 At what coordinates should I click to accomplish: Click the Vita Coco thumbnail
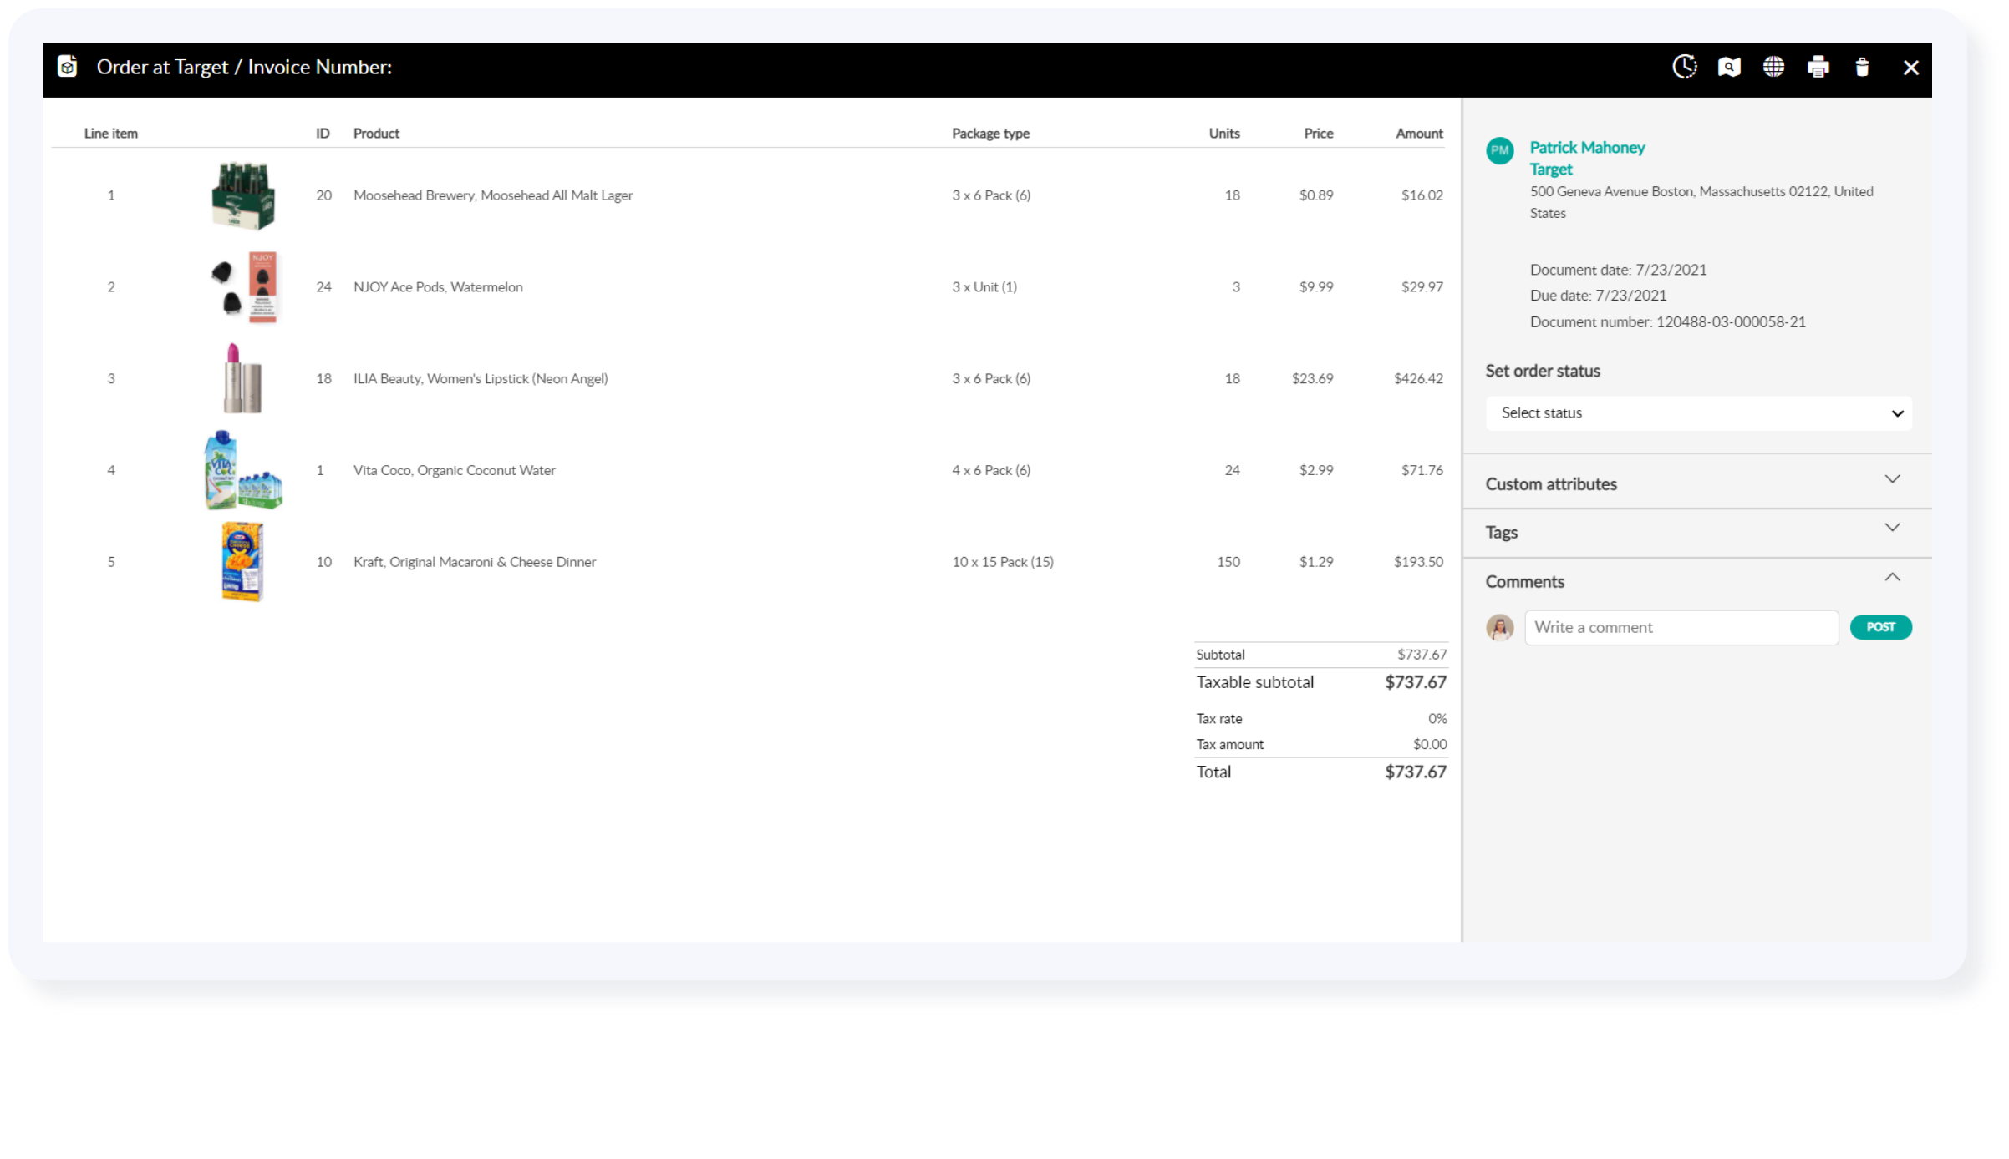pyautogui.click(x=242, y=470)
